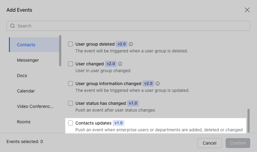Click v2.0 tag on User changed
The width and height of the screenshot is (257, 152).
111,64
